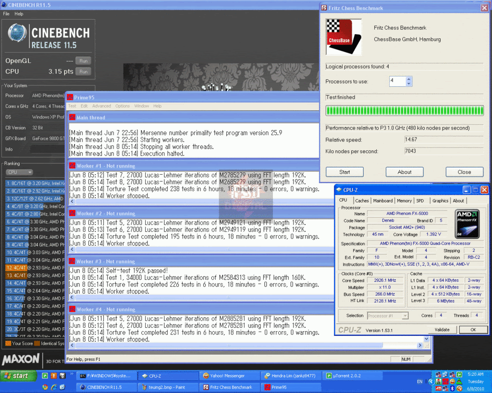Run the CPU test in Cinebench

coord(83,71)
